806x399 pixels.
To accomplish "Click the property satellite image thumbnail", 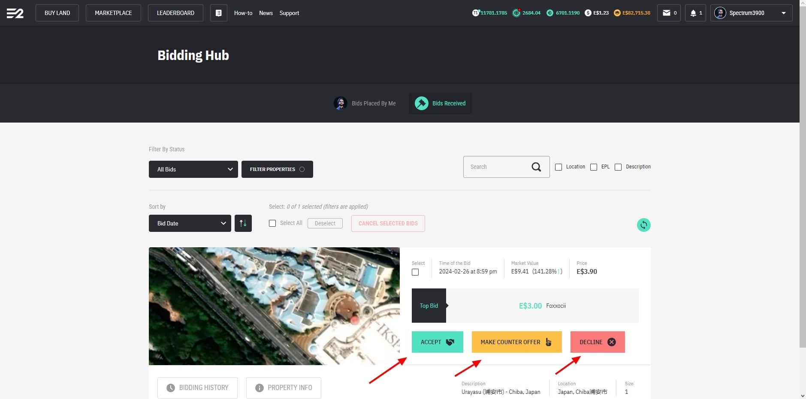I will pyautogui.click(x=274, y=306).
